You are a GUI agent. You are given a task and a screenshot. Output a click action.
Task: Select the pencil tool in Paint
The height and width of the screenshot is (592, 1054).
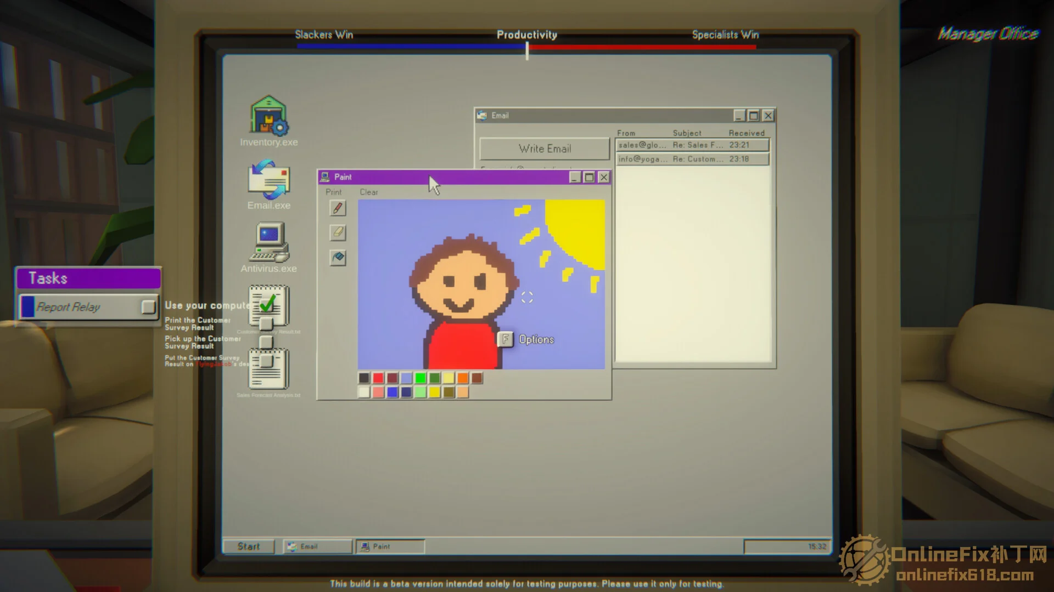click(338, 208)
